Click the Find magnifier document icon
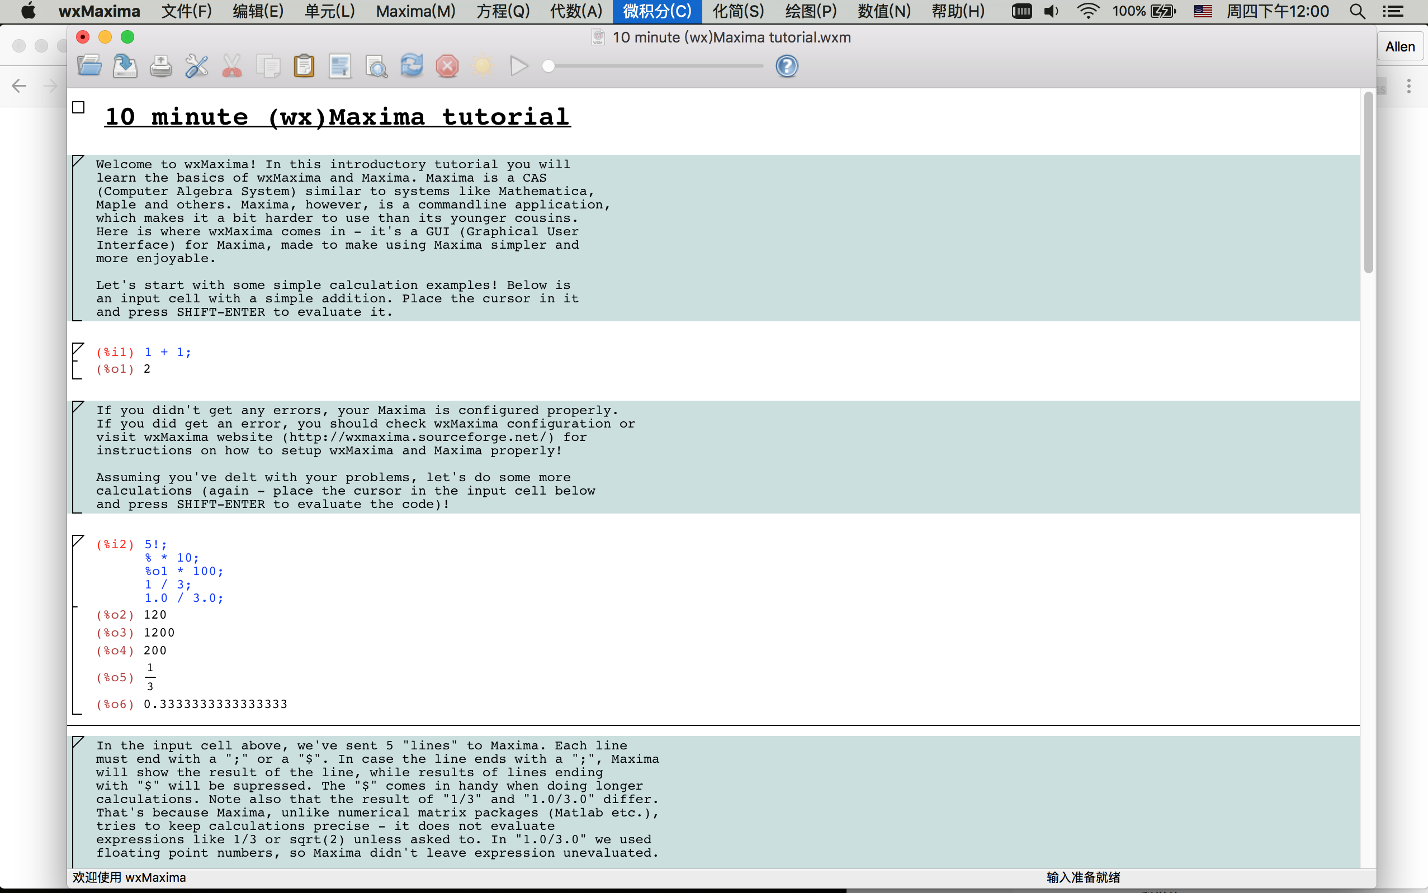1428x893 pixels. click(x=376, y=66)
